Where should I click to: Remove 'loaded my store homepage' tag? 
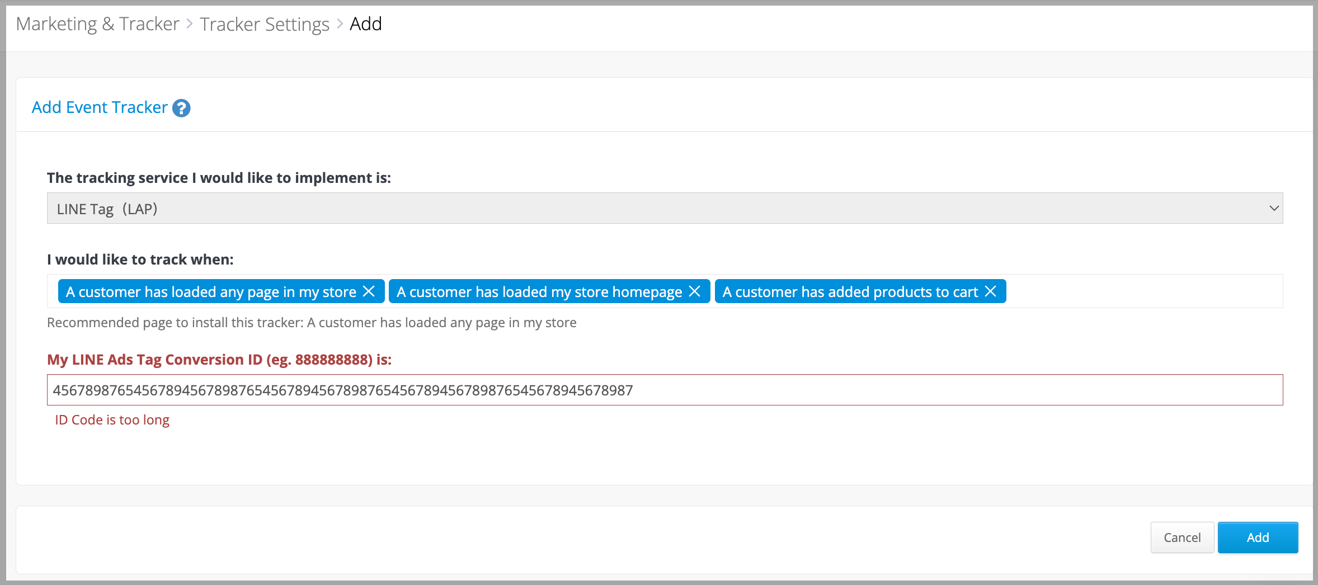(695, 291)
